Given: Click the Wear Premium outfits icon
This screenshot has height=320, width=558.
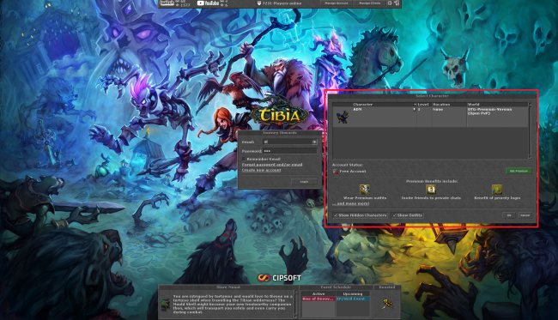Looking at the screenshot, I should [x=364, y=189].
